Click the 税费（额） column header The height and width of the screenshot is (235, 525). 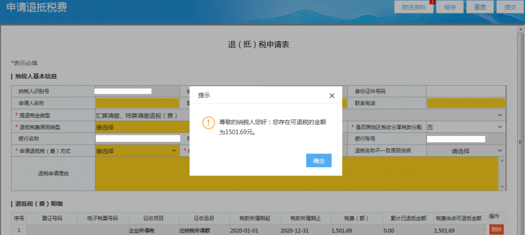pos(356,218)
